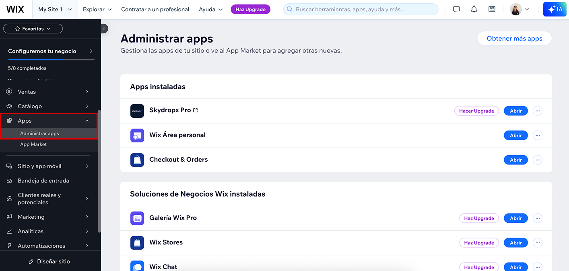Click the sidebar vertical scrollbar
569x271 pixels.
99,171
